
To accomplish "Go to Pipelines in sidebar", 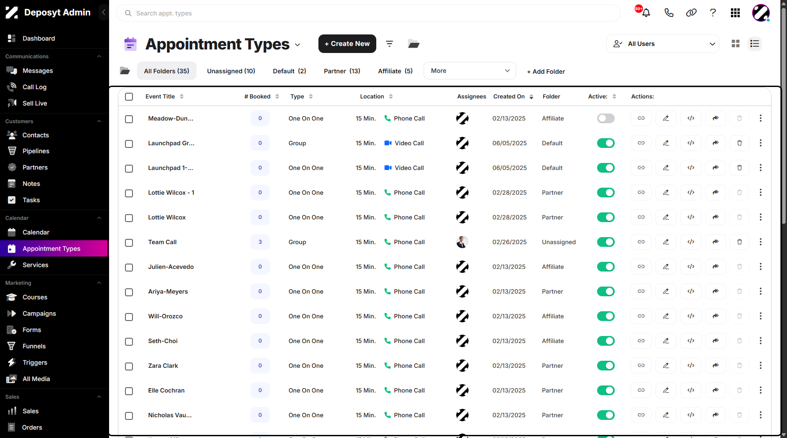I will point(36,151).
